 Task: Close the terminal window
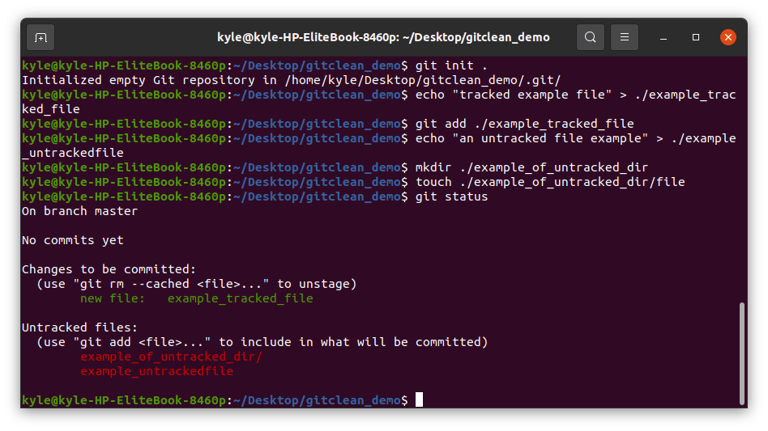(x=727, y=37)
